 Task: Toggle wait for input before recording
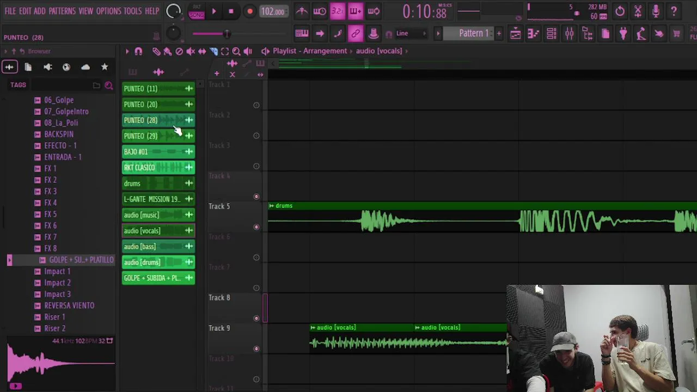tap(320, 11)
